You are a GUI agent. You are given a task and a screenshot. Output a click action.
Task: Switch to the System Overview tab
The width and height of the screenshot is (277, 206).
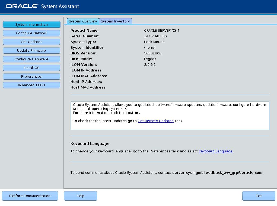click(83, 21)
